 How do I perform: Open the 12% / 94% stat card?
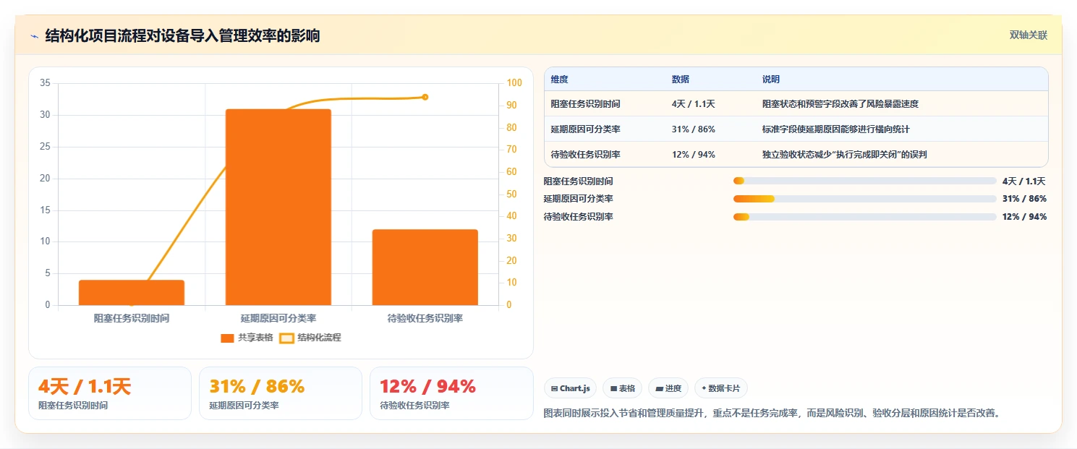click(x=451, y=393)
